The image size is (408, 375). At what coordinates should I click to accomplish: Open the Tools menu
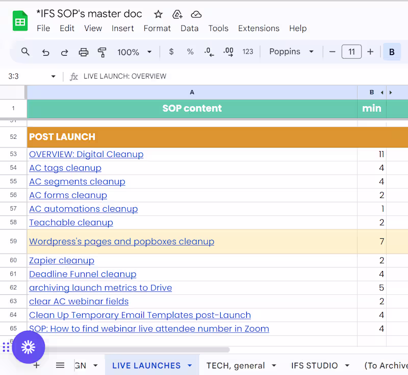click(218, 28)
